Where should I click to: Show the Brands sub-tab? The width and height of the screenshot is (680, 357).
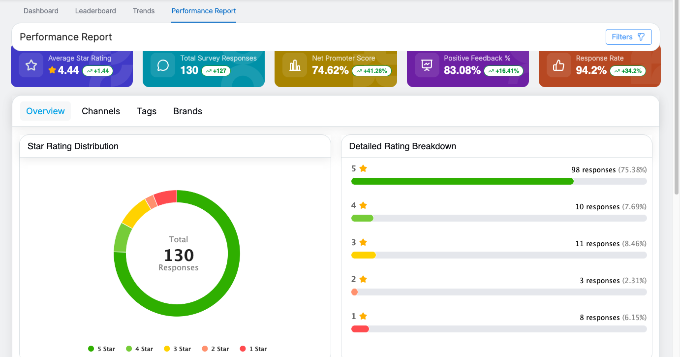(x=187, y=111)
